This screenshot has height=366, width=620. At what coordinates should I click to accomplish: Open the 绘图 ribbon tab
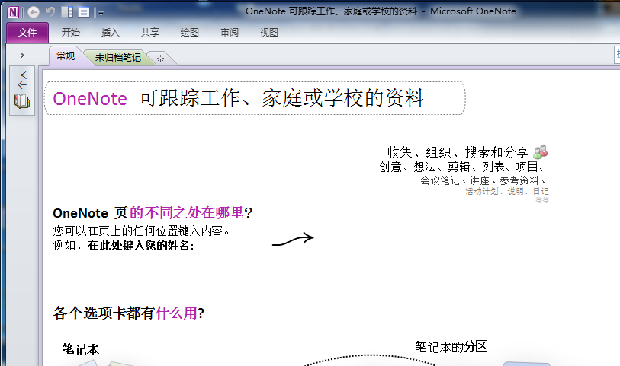pyautogui.click(x=190, y=32)
